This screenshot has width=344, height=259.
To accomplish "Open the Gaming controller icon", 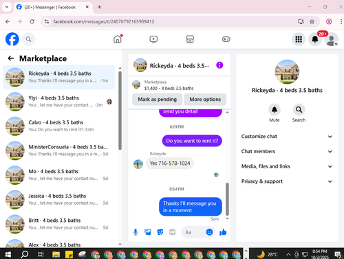I will coord(226,39).
